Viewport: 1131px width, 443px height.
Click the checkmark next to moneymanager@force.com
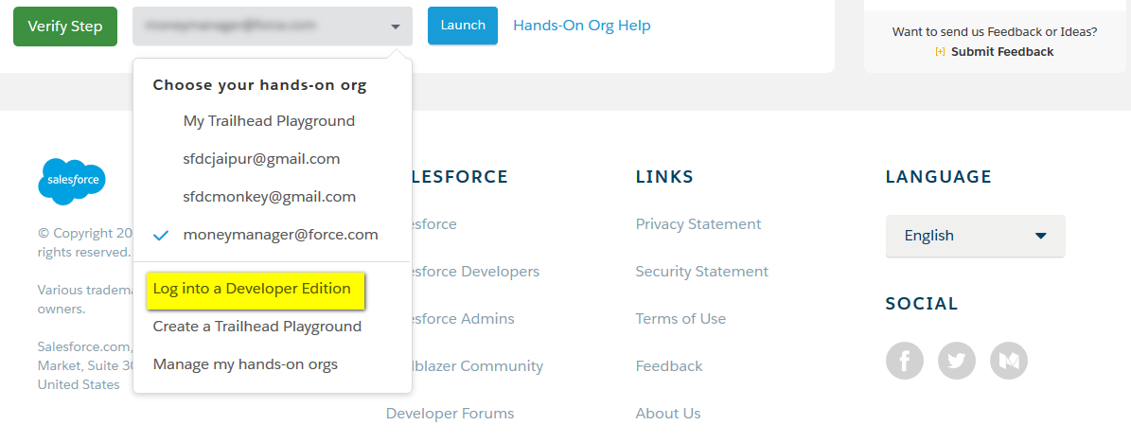click(x=162, y=236)
